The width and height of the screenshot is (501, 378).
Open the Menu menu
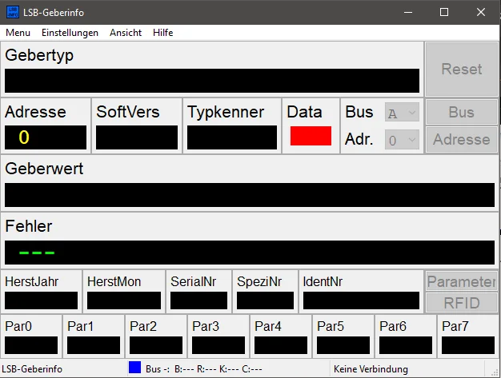pos(18,33)
